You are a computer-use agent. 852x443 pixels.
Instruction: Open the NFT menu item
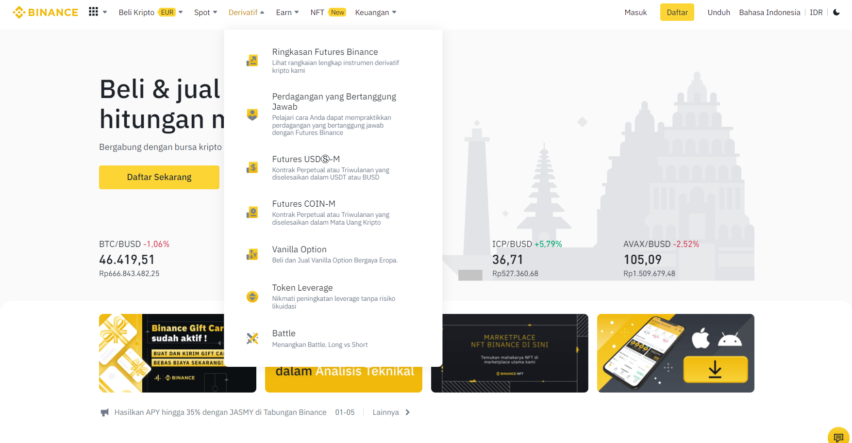(317, 12)
